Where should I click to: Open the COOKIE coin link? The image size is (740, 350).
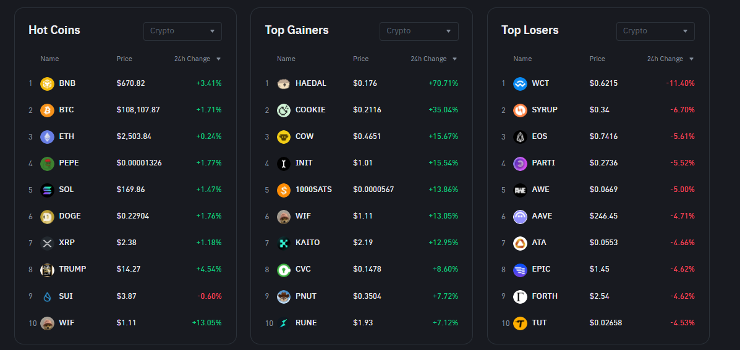[310, 110]
